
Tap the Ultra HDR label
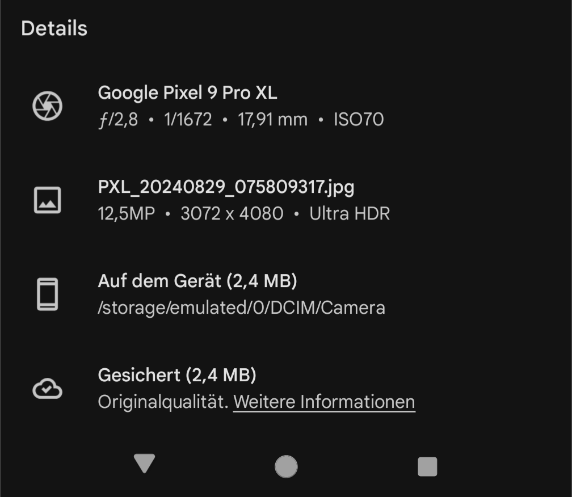tap(350, 213)
